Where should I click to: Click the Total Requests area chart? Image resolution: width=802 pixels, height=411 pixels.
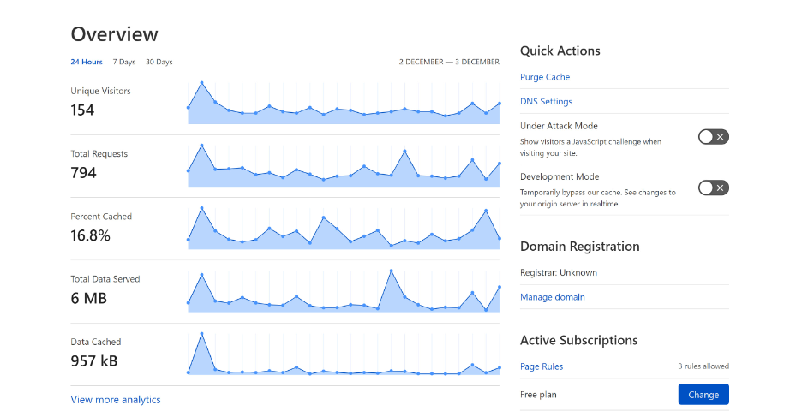coord(344,165)
